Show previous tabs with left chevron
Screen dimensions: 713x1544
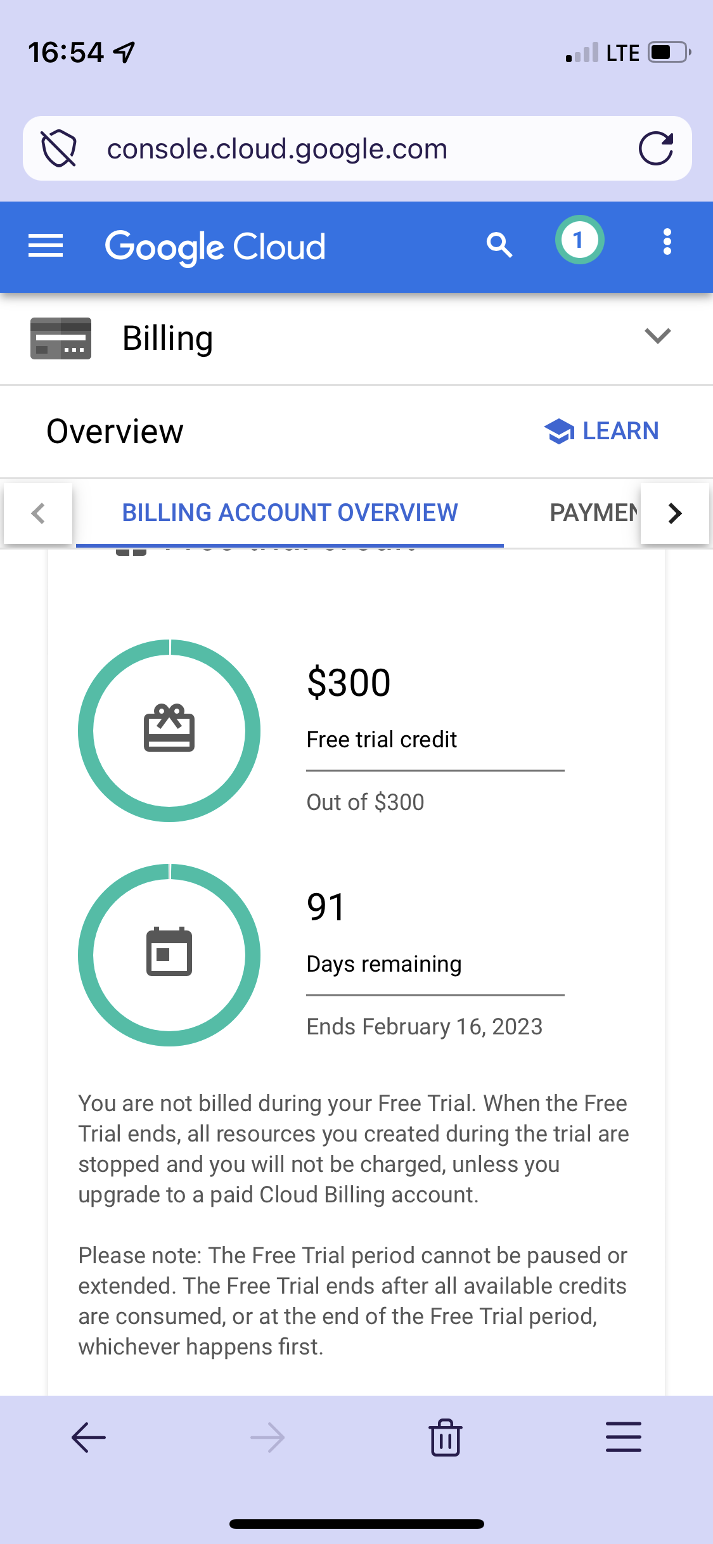click(x=38, y=513)
